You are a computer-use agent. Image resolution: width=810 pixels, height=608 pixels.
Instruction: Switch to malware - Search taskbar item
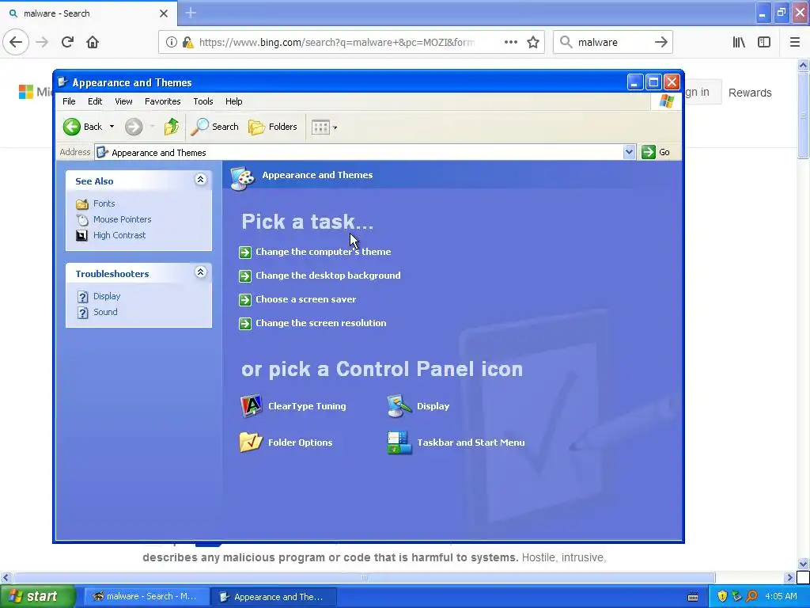pos(146,597)
